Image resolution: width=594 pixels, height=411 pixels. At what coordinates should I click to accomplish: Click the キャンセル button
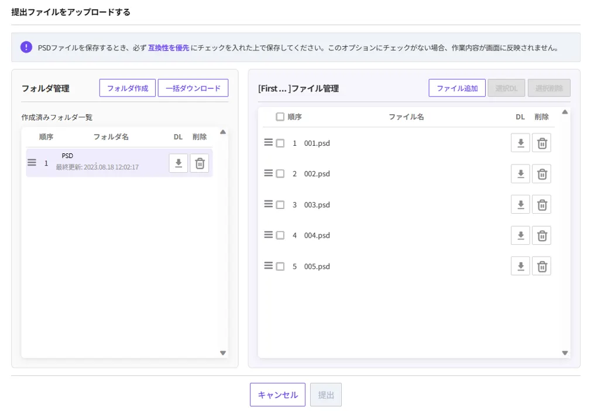click(277, 395)
